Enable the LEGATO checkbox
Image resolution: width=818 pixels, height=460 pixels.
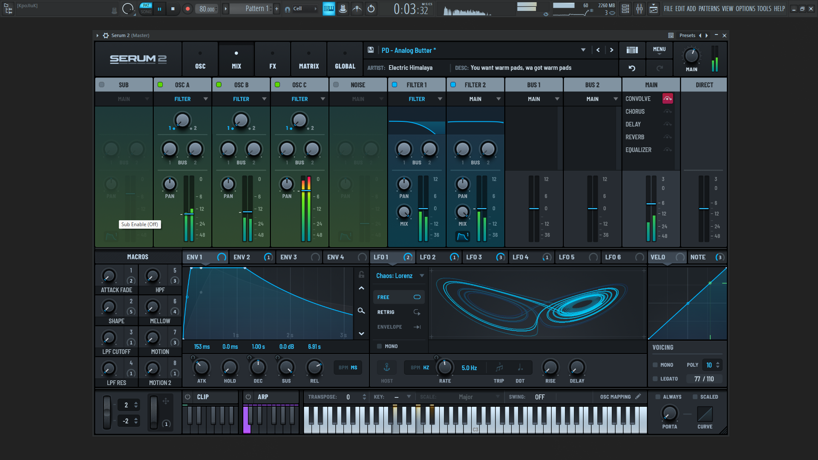(x=655, y=379)
